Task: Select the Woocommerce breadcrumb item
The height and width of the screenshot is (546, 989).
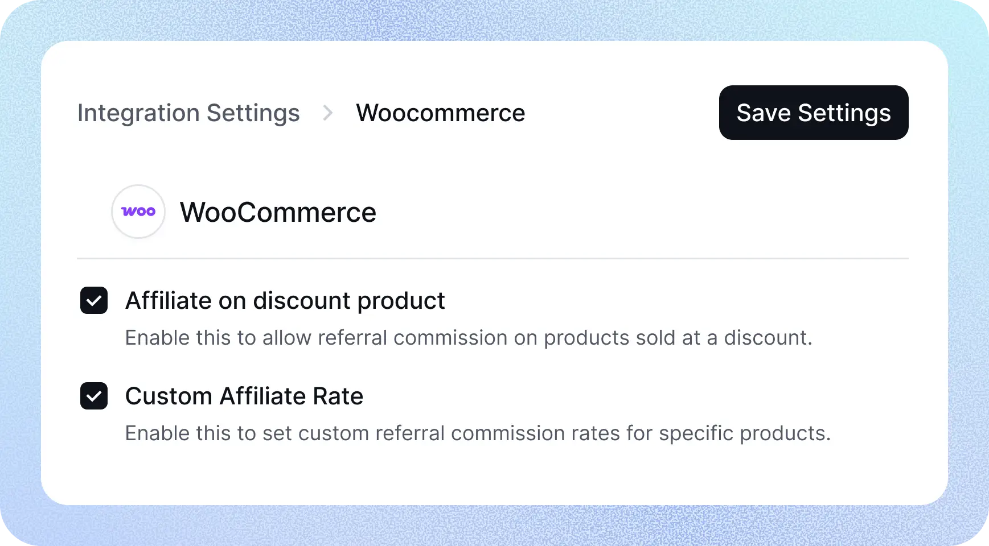Action: click(440, 113)
